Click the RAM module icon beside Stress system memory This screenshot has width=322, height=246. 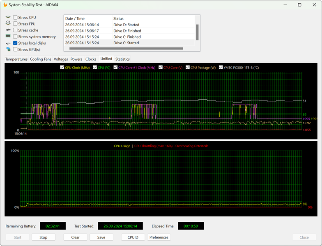(8, 36)
